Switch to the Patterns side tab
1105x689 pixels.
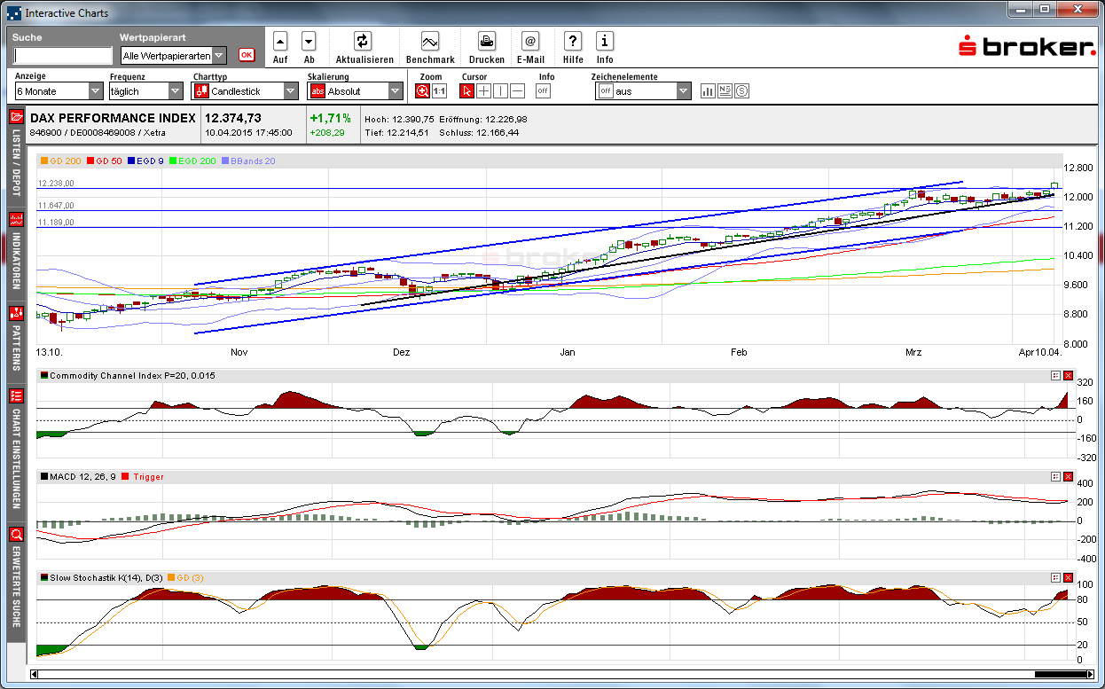[15, 337]
